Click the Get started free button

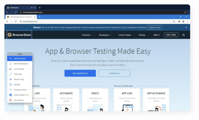click(x=80, y=73)
